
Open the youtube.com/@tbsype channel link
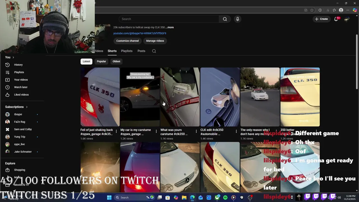[x=140, y=33]
